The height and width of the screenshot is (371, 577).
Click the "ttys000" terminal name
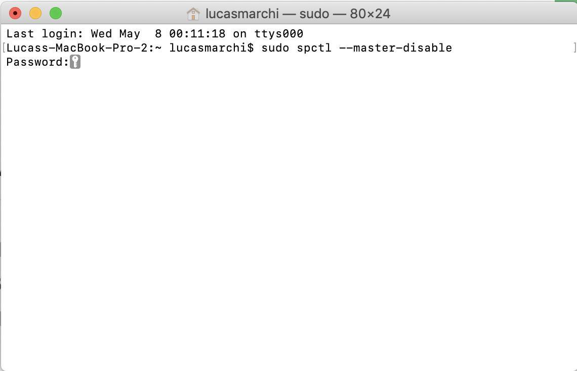pos(279,34)
